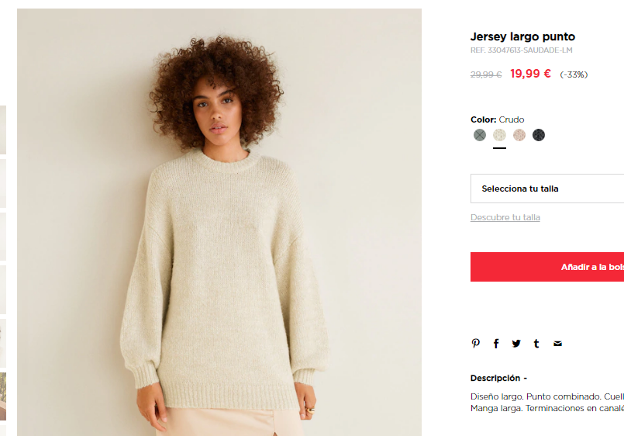The height and width of the screenshot is (436, 624).
Task: Share the product on Twitter
Action: tap(516, 343)
